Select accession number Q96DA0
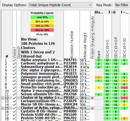Viewport: 130px width, 121px height. click(70, 77)
